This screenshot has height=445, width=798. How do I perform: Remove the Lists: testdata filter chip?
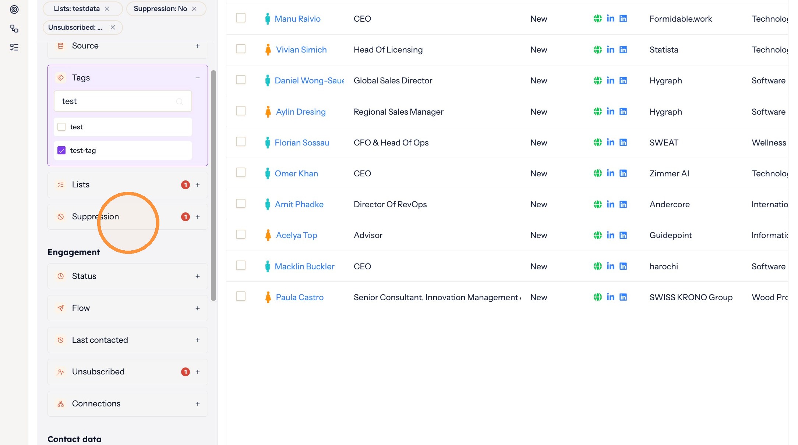pos(107,8)
